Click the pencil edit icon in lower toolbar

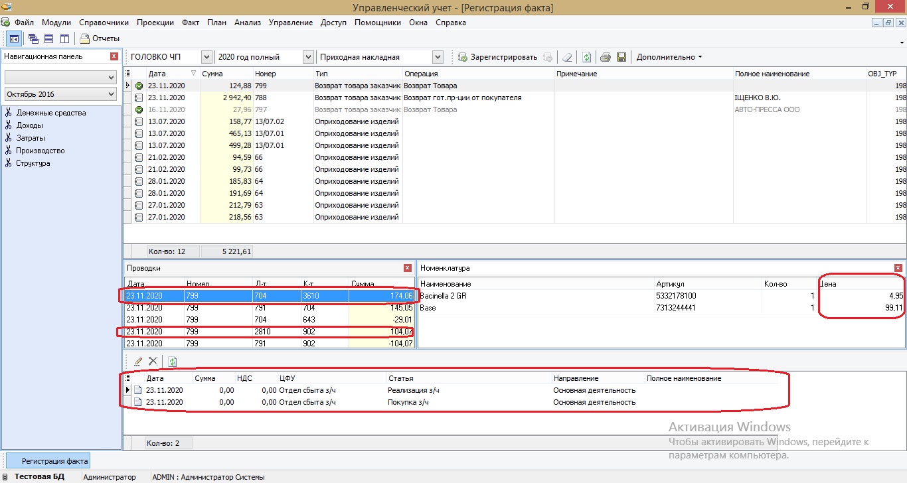point(138,362)
